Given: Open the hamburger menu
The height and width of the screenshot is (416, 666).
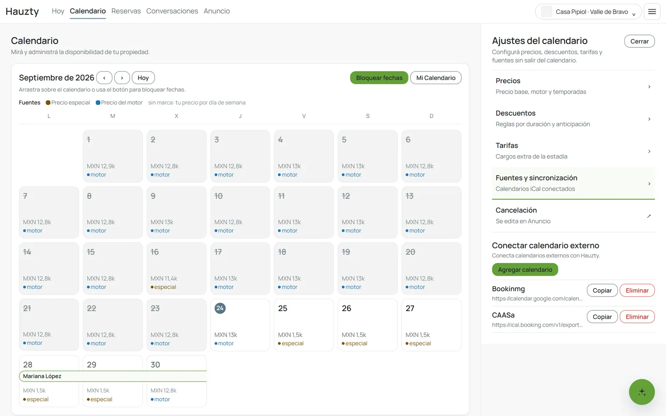Looking at the screenshot, I should click(652, 12).
